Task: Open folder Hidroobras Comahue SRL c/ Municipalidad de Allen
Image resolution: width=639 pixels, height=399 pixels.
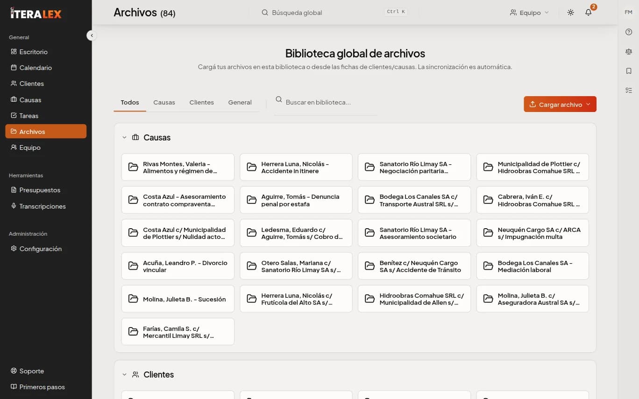Action: click(414, 299)
